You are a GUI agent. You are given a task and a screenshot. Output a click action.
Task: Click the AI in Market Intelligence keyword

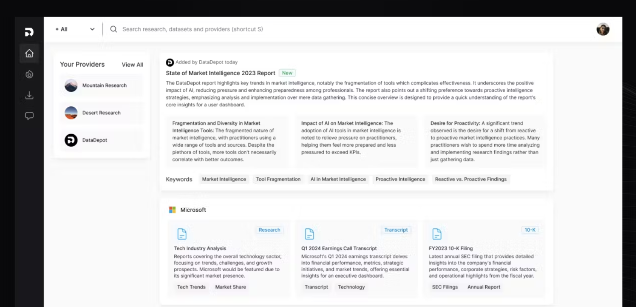pos(338,179)
